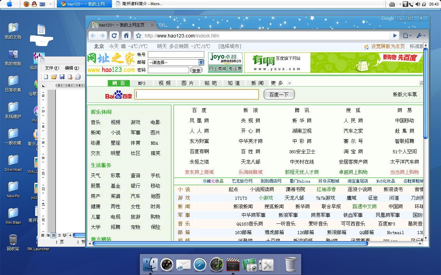Click the hao123 网址之家 logo
This screenshot has width=441, height=275.
pyautogui.click(x=111, y=62)
